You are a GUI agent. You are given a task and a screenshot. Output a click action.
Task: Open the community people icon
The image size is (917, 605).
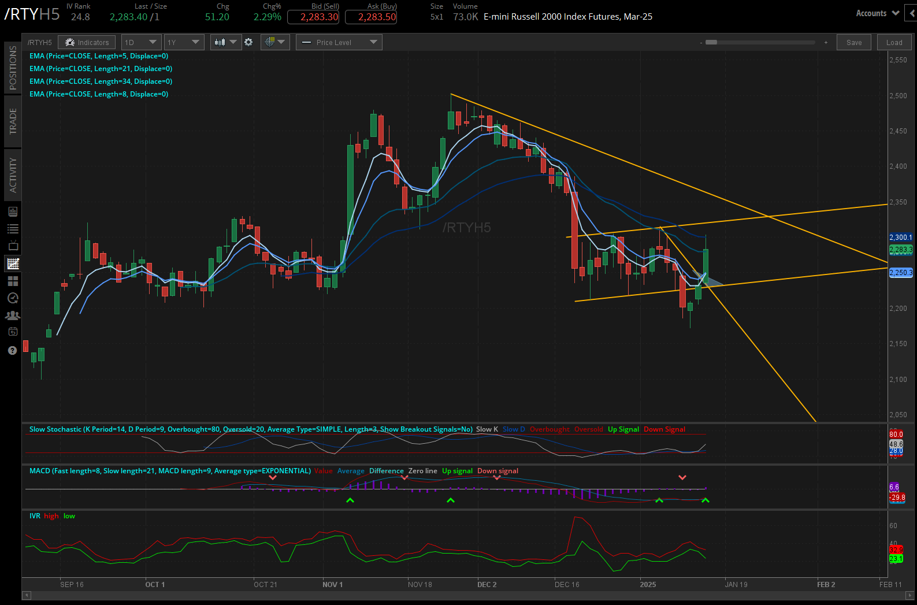click(x=13, y=316)
